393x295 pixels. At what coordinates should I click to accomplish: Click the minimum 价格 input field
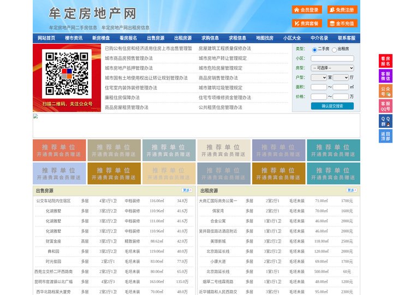coord(319,97)
